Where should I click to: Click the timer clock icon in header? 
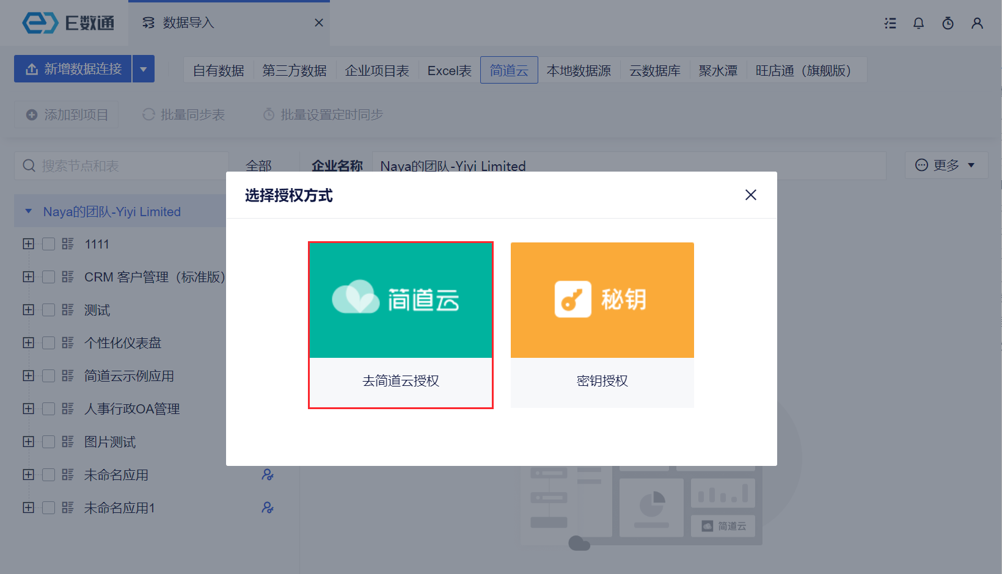click(x=948, y=23)
